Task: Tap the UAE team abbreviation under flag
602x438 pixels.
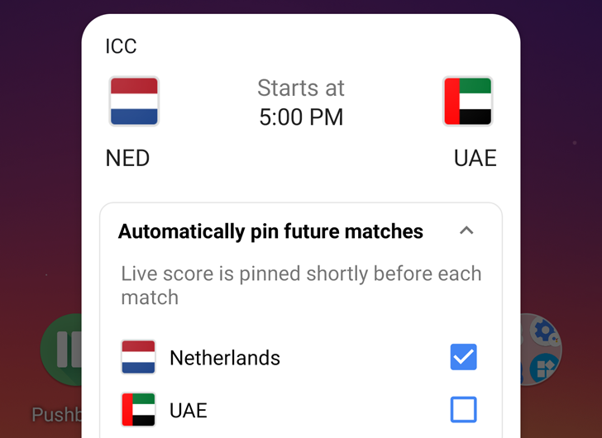Action: pos(475,158)
